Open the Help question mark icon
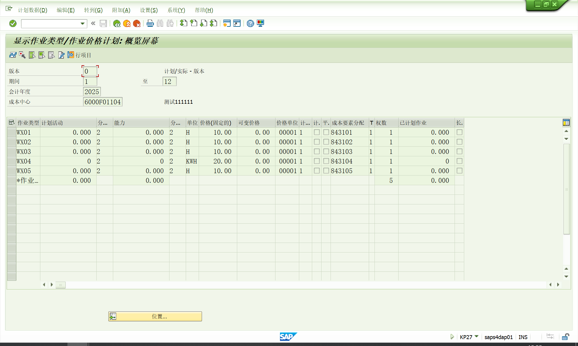 pos(250,23)
